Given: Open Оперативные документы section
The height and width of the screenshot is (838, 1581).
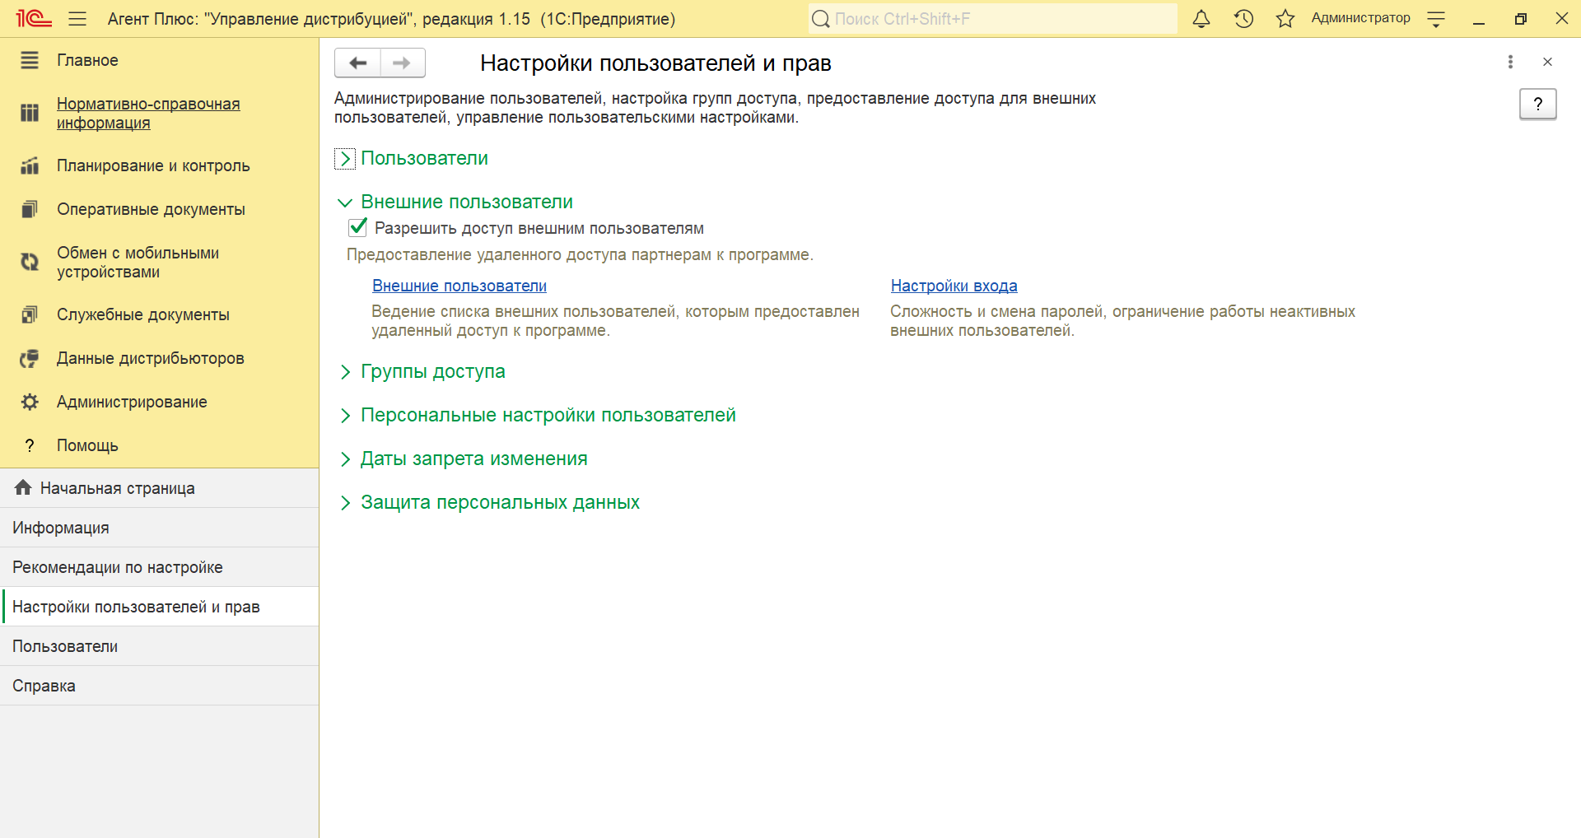Looking at the screenshot, I should coord(159,209).
